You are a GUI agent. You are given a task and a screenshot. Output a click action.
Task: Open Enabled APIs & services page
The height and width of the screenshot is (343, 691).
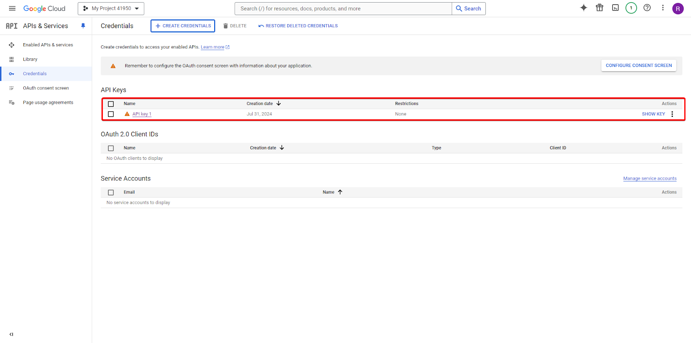pyautogui.click(x=48, y=45)
